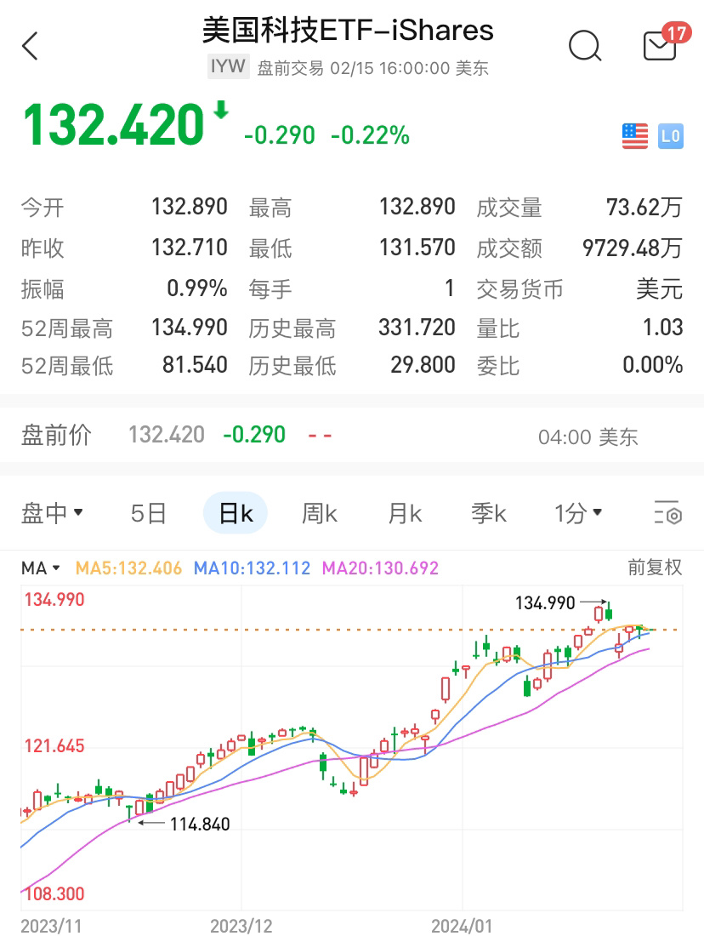
Task: Tap the 历史最高 value 331.720
Action: (x=417, y=327)
